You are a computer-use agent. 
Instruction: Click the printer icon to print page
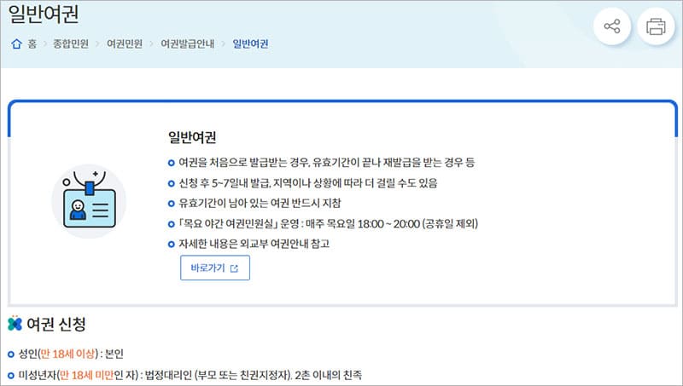pos(656,26)
